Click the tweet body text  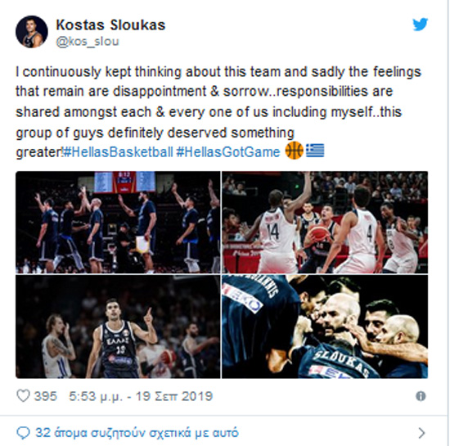218,112
